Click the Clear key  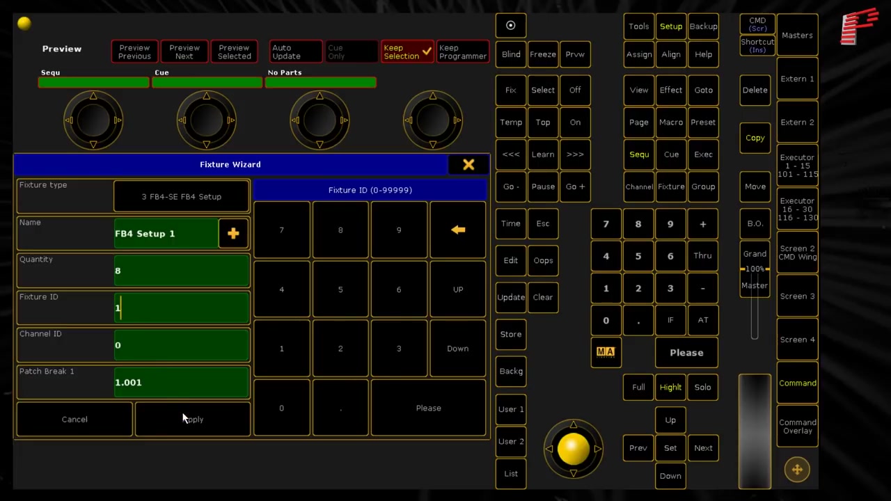pos(543,297)
